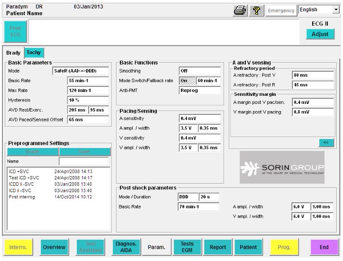Viewport: 343px width, 261px height.
Task: Open Anti-PMT Reprog field
Action: coord(200,90)
